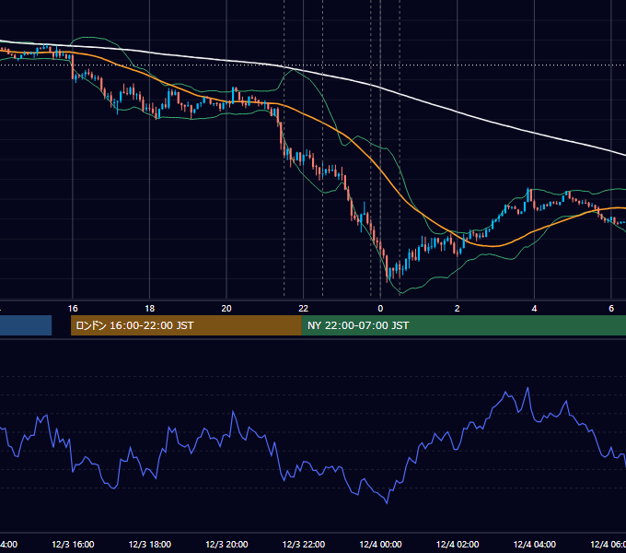Click the 22 hour label on price chart axis
This screenshot has width=626, height=553.
click(304, 309)
